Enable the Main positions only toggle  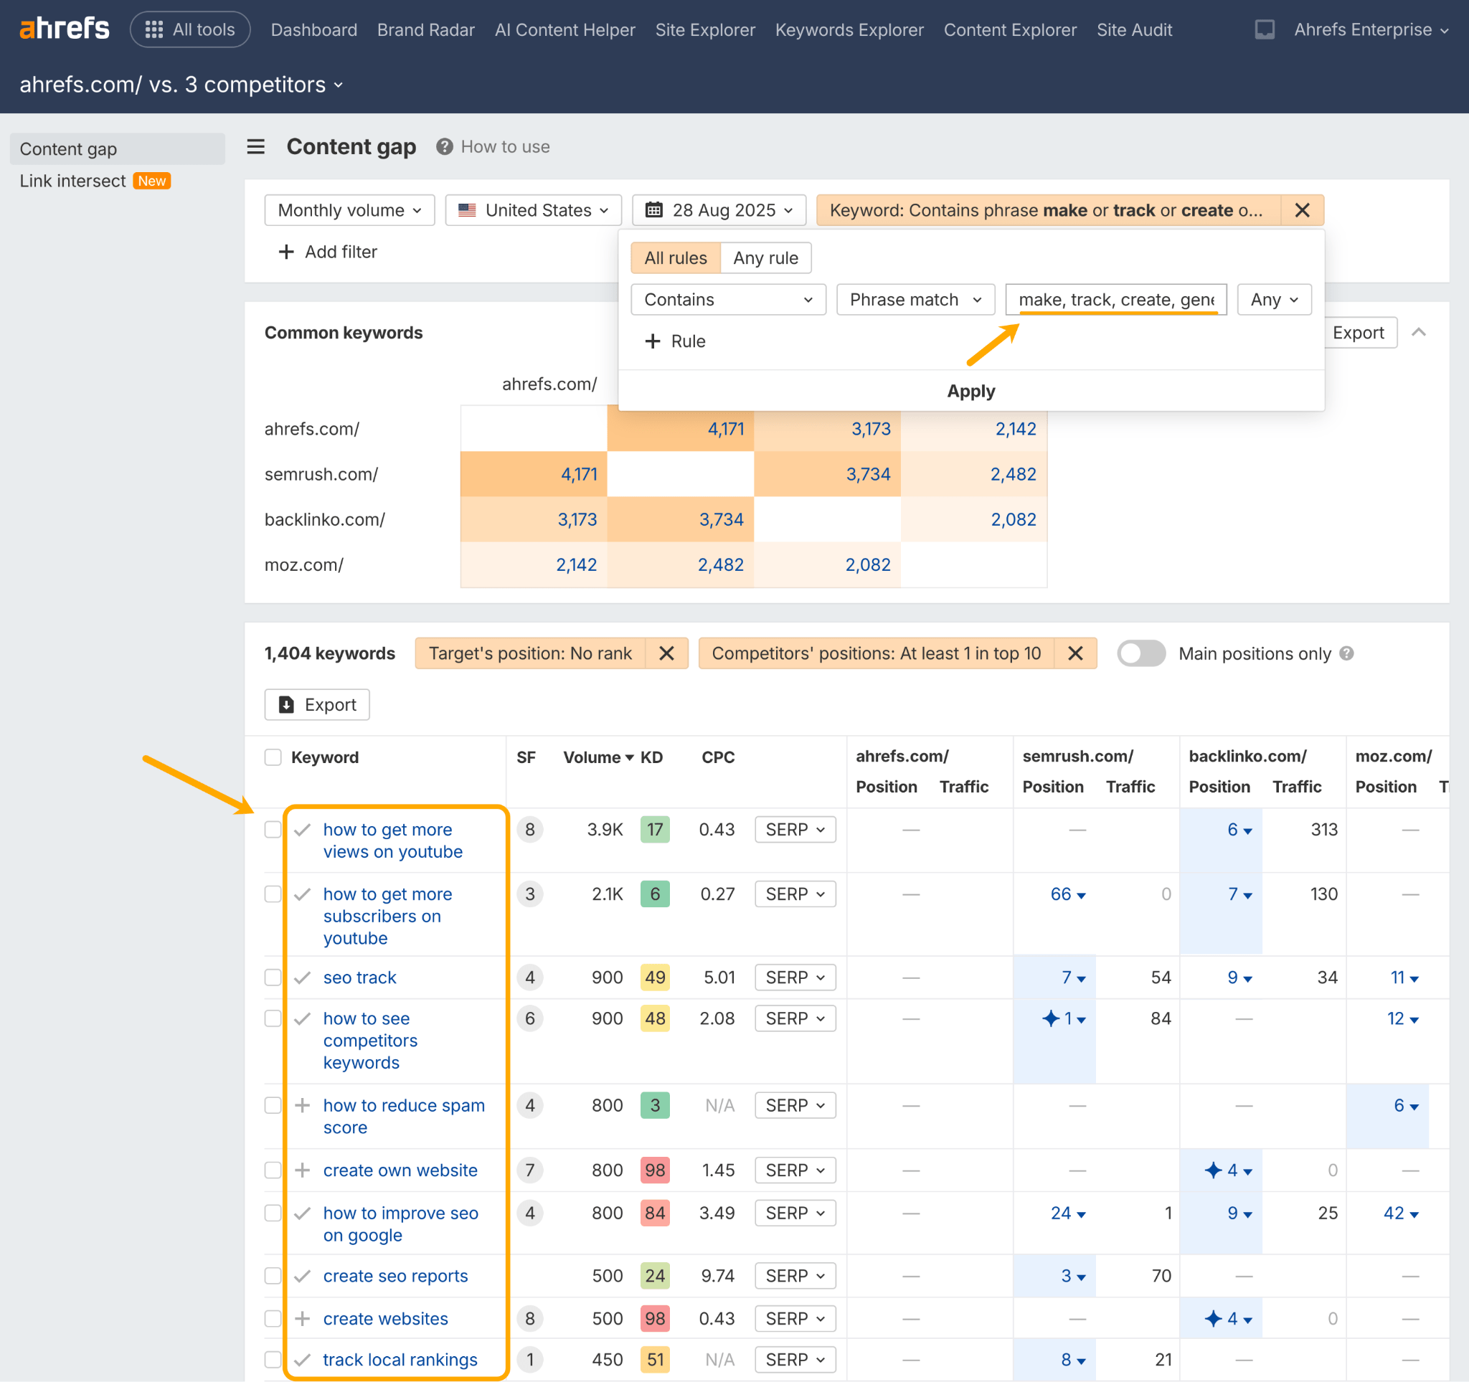tap(1141, 653)
